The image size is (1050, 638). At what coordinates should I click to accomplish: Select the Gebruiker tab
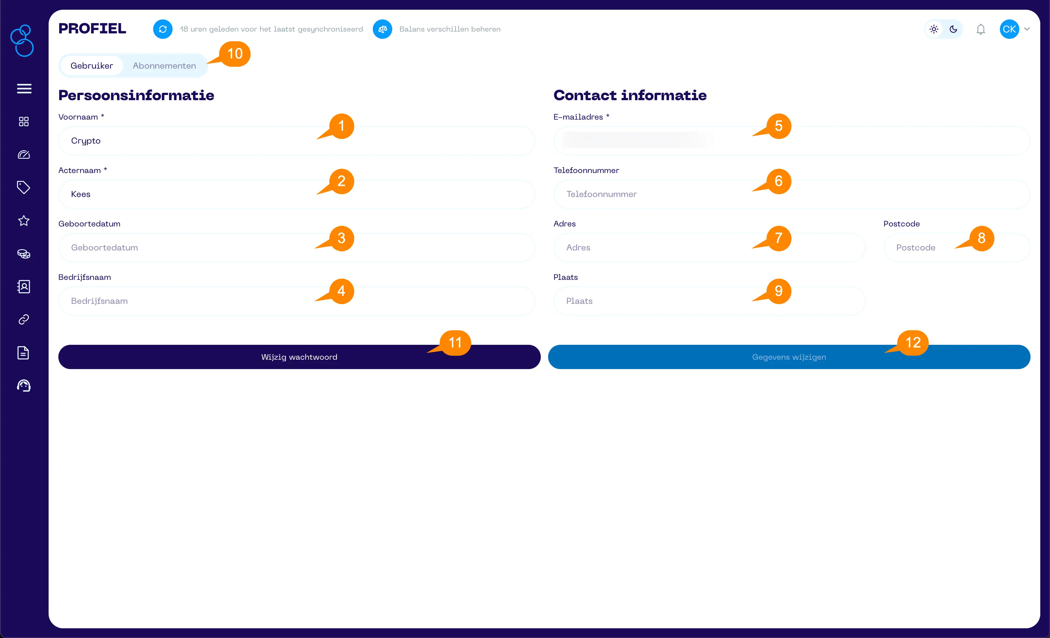(92, 66)
